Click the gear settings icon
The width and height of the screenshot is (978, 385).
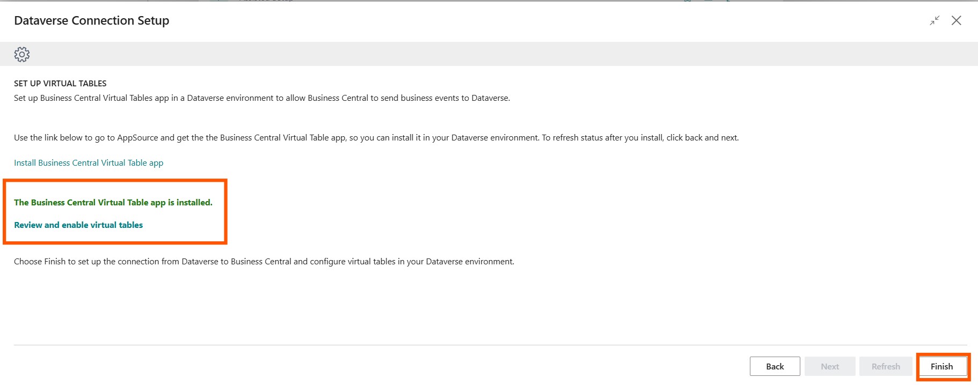click(22, 54)
